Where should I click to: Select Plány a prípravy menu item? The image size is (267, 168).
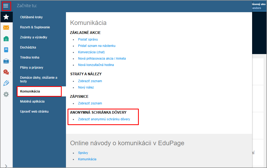coord(31,68)
